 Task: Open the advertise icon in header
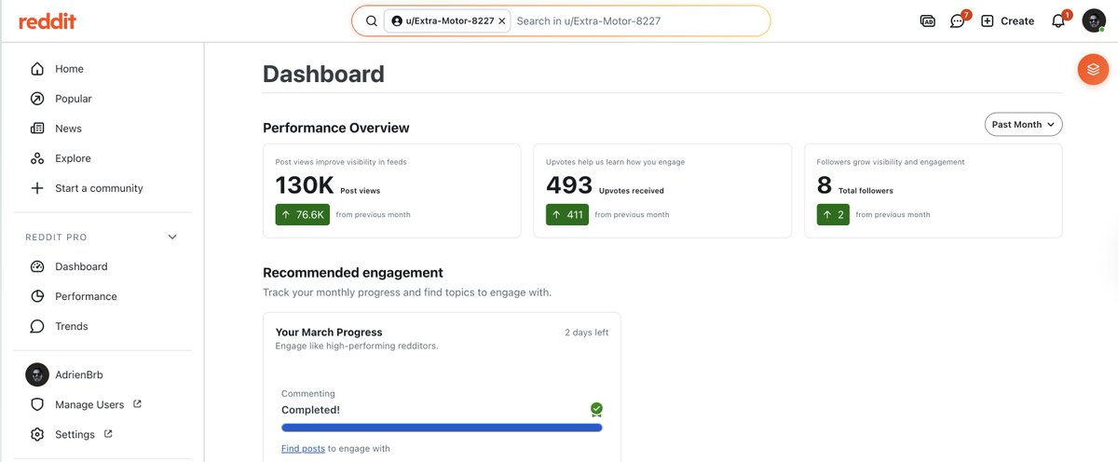927,20
